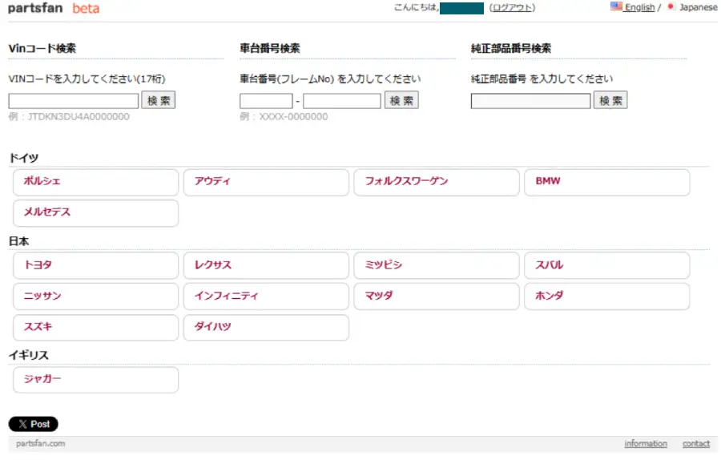Open the フォルクスワーゲン brand page
This screenshot has width=721, height=460.
coord(436,182)
